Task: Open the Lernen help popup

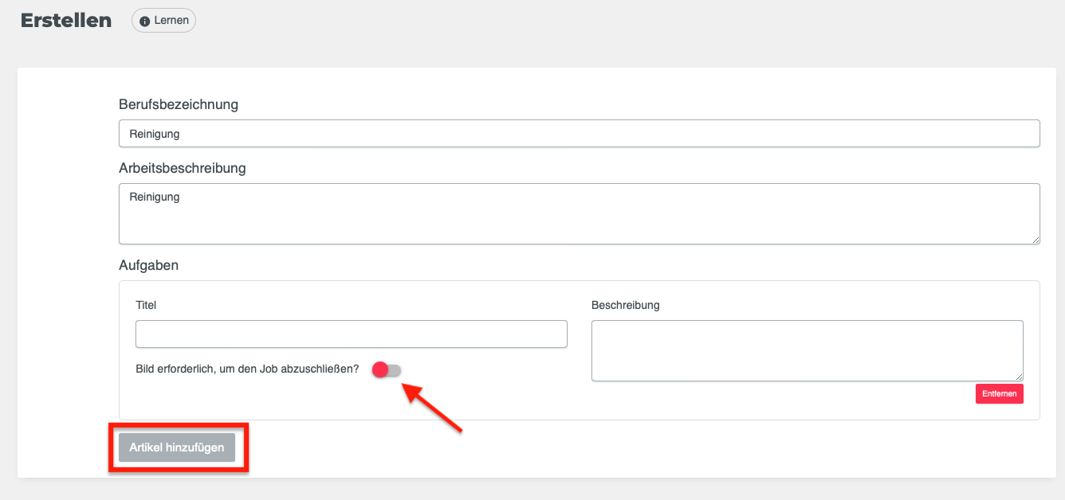Action: (163, 21)
